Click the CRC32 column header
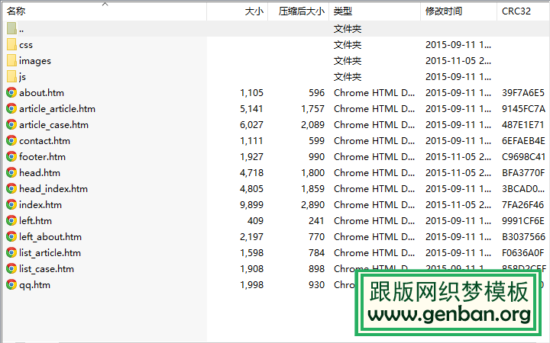 [x=516, y=11]
